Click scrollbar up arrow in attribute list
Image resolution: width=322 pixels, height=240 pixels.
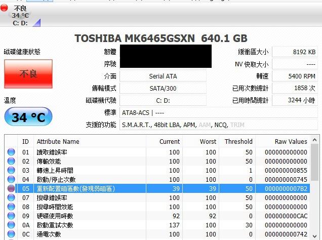[x=314, y=140]
